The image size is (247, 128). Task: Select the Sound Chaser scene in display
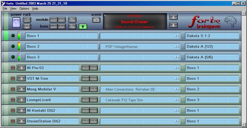tap(134, 22)
